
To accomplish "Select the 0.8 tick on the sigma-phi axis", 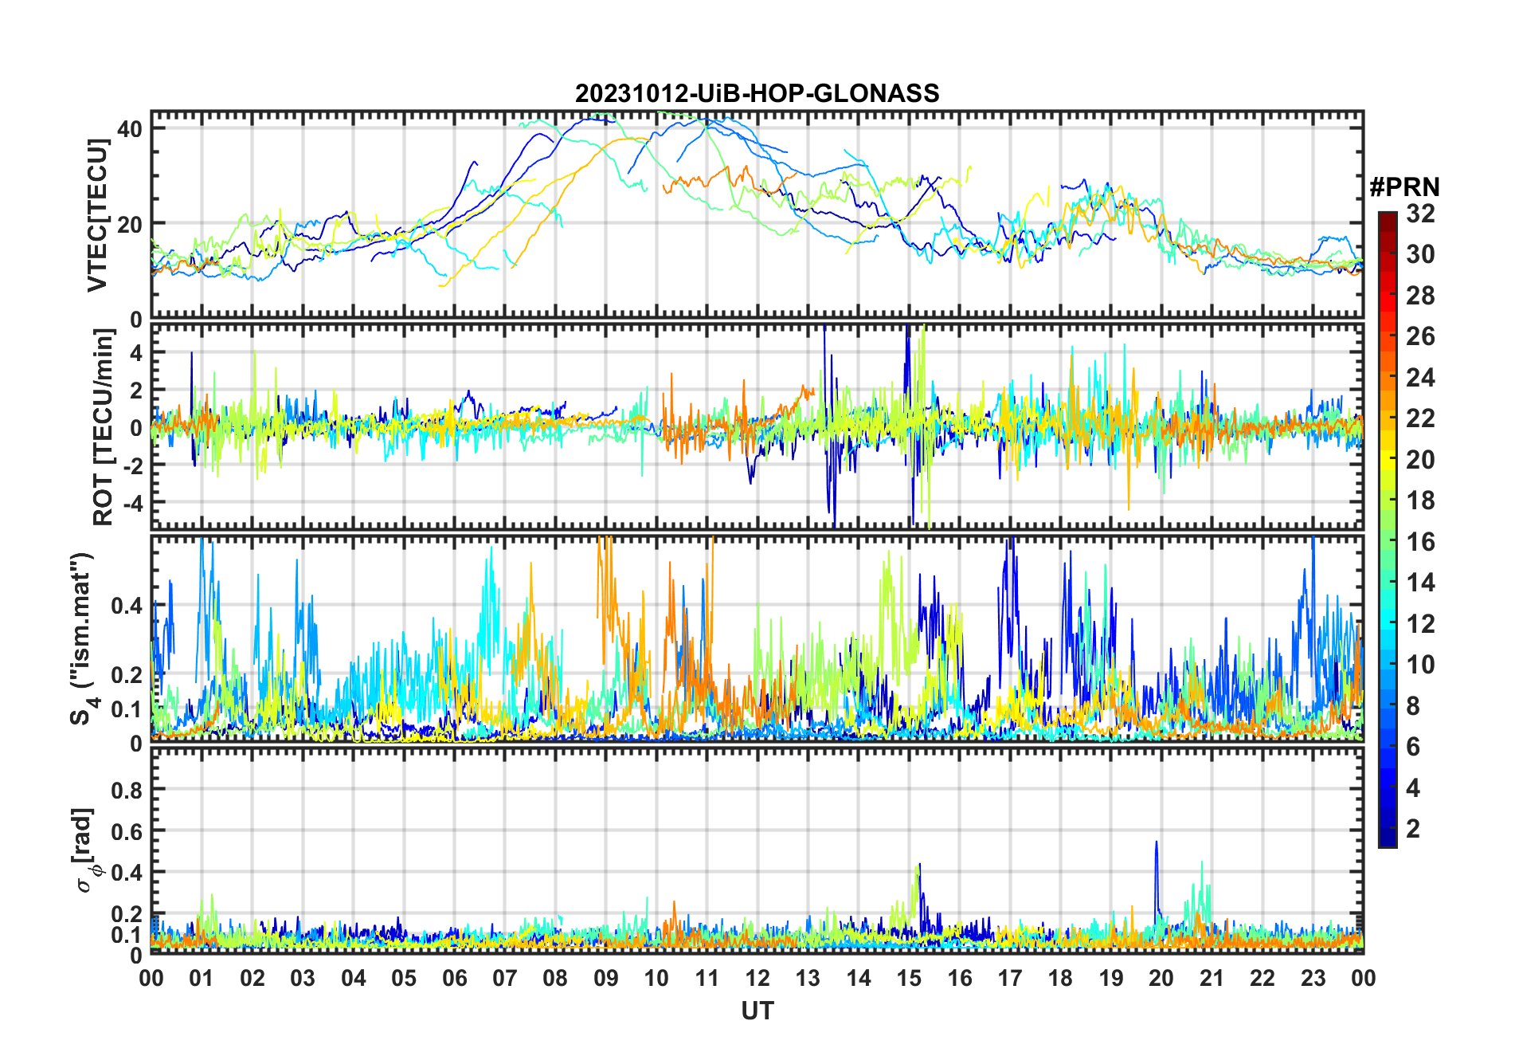I will [x=127, y=790].
